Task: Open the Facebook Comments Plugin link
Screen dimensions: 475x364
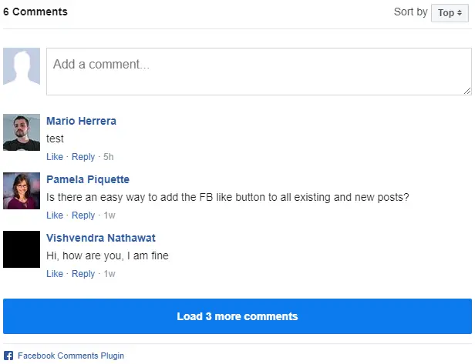Action: 71,356
